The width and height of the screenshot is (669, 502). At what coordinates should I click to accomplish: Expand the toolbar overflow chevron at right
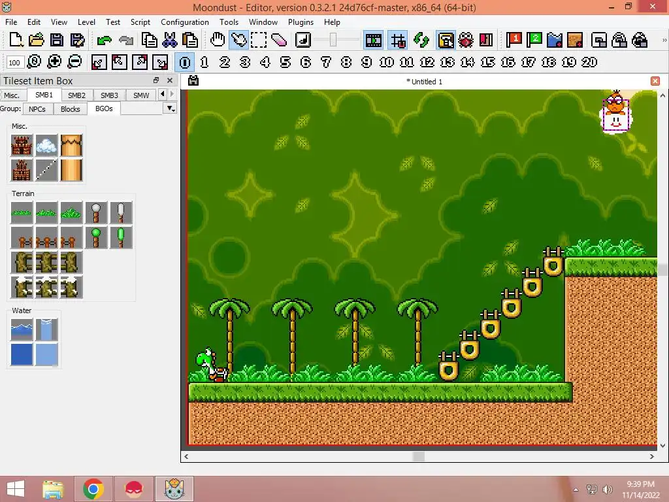point(664,40)
